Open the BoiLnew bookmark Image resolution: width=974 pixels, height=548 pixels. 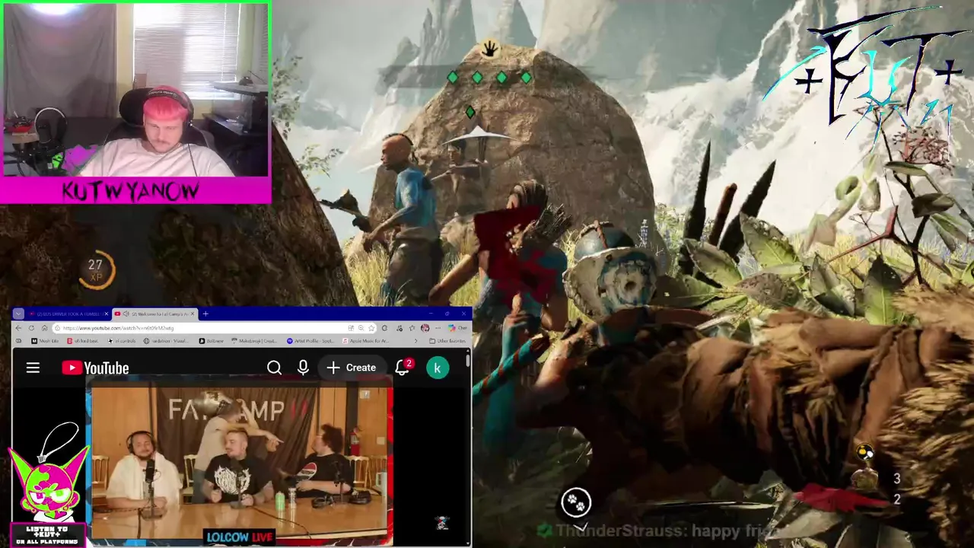211,341
